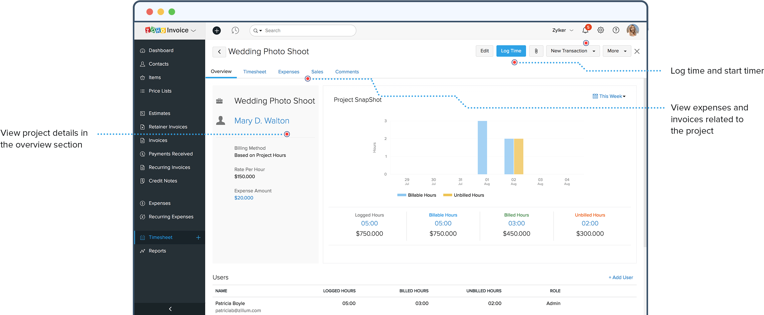
Task: Click the help question mark icon
Action: (x=616, y=30)
